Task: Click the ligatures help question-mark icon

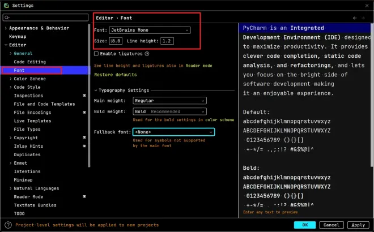Action: tap(147, 54)
